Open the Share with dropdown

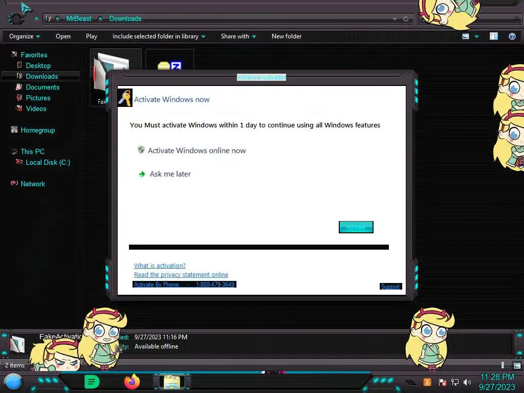(238, 36)
